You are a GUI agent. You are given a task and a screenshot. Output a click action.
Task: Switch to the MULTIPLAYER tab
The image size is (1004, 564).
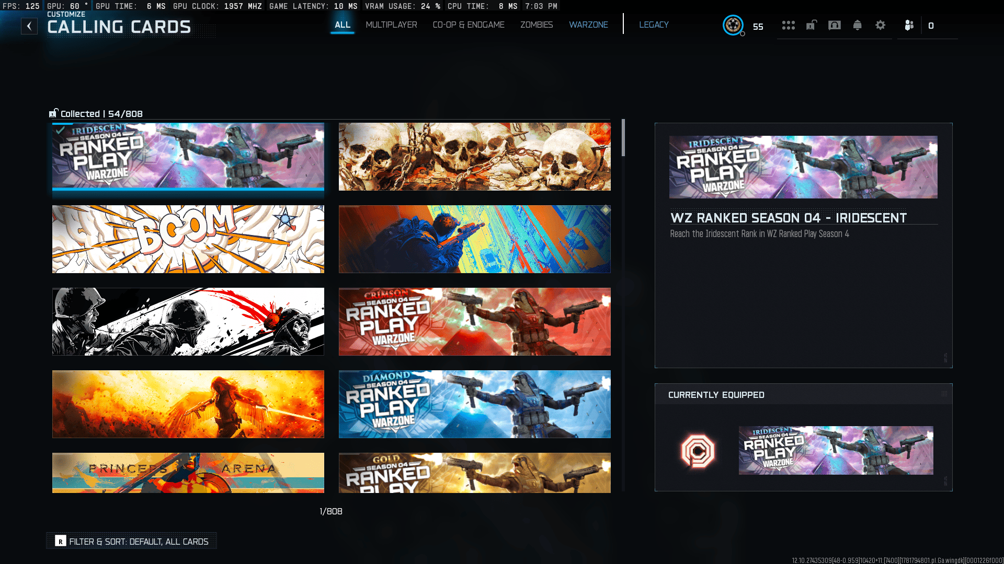(x=391, y=25)
